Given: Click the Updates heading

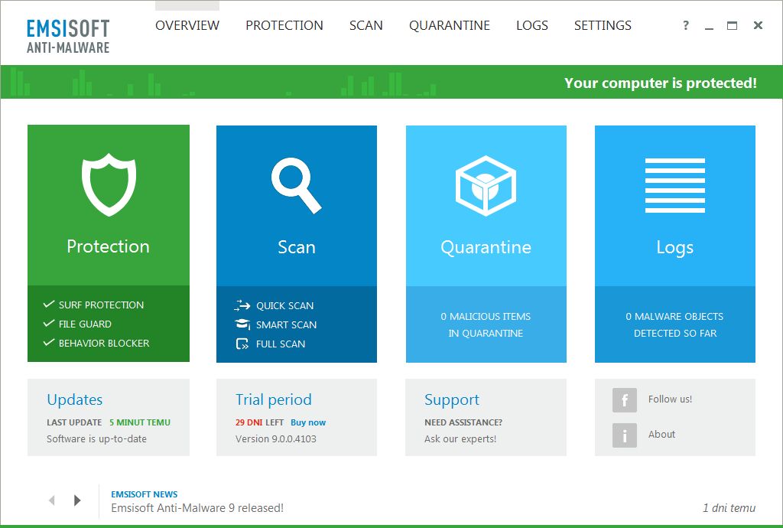Looking at the screenshot, I should [x=74, y=399].
